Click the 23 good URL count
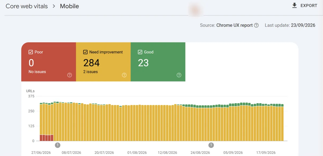Screen dimensions: 323x156 coord(143,63)
